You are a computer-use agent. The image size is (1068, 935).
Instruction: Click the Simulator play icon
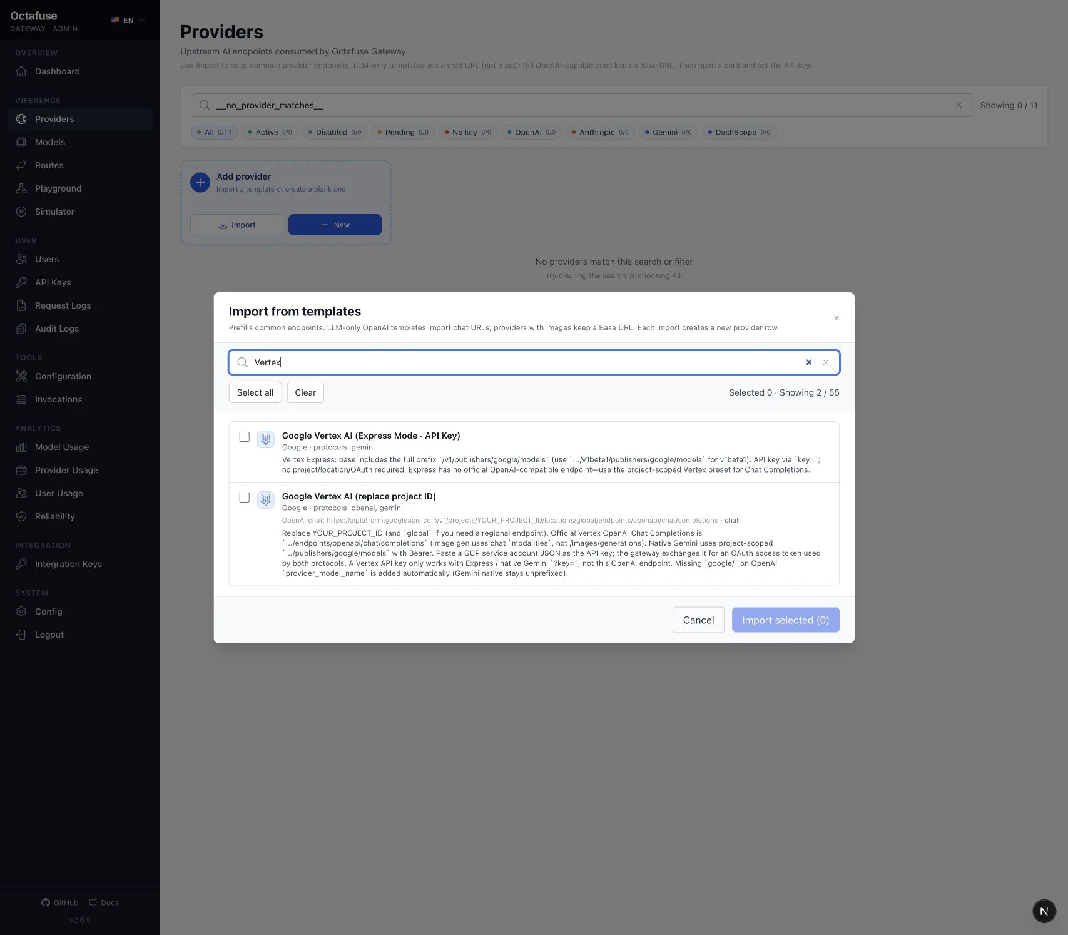(x=21, y=212)
